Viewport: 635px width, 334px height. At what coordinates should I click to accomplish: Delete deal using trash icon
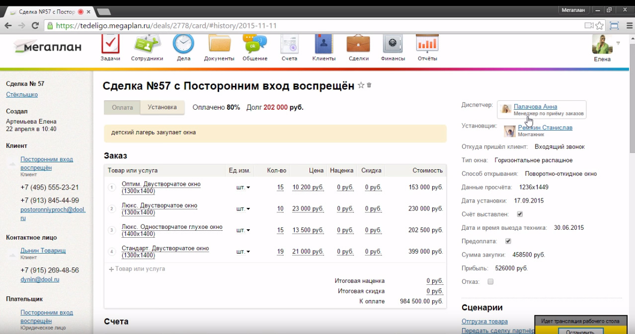click(x=369, y=85)
